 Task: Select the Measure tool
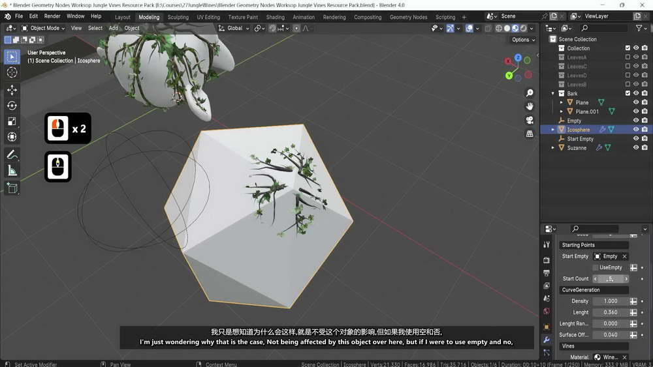pos(12,171)
